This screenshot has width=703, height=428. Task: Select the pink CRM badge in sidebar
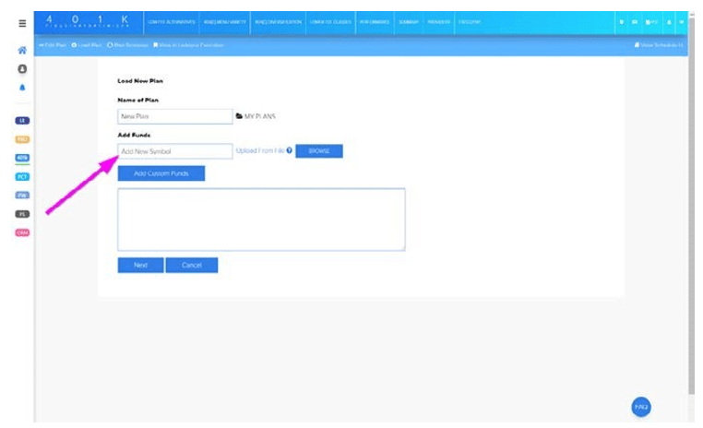(x=22, y=232)
